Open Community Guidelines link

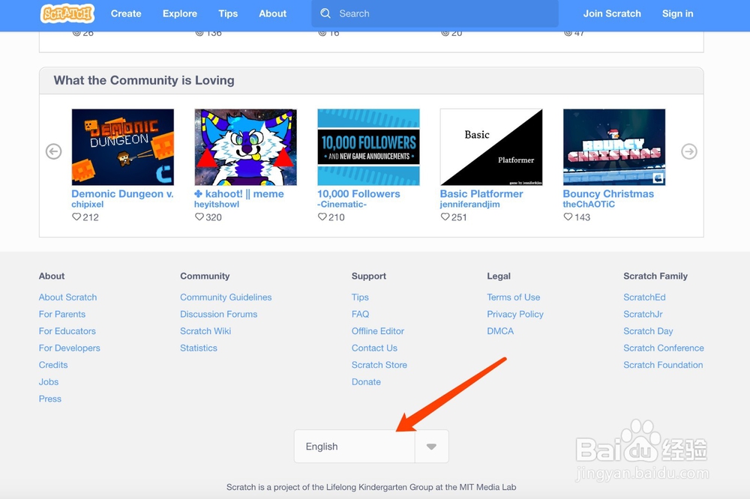click(226, 297)
